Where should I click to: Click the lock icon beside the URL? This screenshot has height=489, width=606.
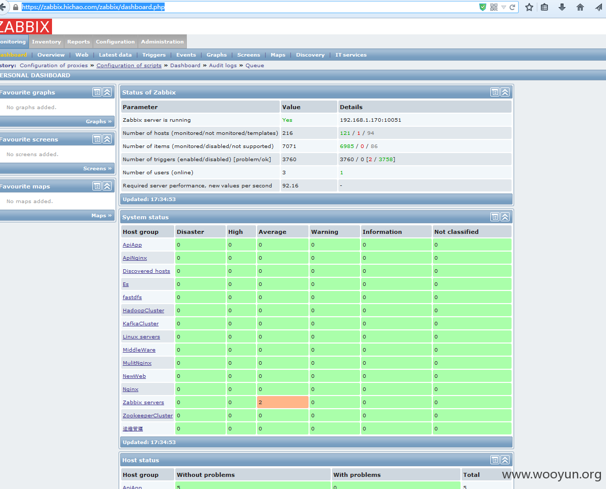[16, 7]
